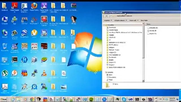Select Libraries in the navigation pane
Viewport: 181px width, 102px height.
click(110, 72)
